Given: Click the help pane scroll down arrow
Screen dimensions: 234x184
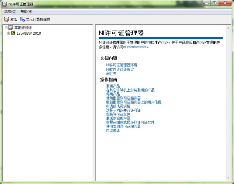Looking at the screenshot, I should click(228, 178).
